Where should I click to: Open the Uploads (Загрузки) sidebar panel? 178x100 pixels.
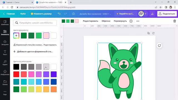click(5, 43)
